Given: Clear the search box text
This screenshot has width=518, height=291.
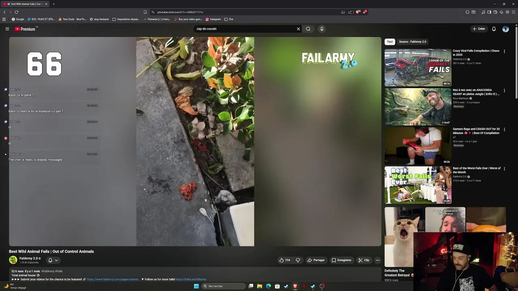Looking at the screenshot, I should [x=298, y=29].
